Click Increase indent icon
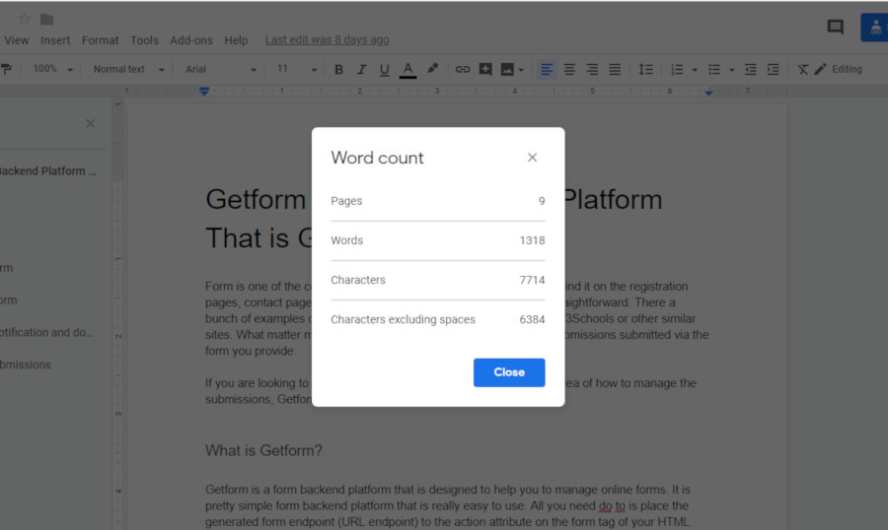 point(773,70)
